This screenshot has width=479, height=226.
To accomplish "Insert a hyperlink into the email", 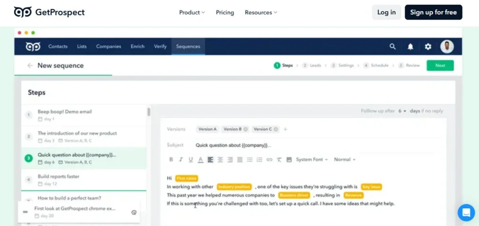I will tap(269, 160).
